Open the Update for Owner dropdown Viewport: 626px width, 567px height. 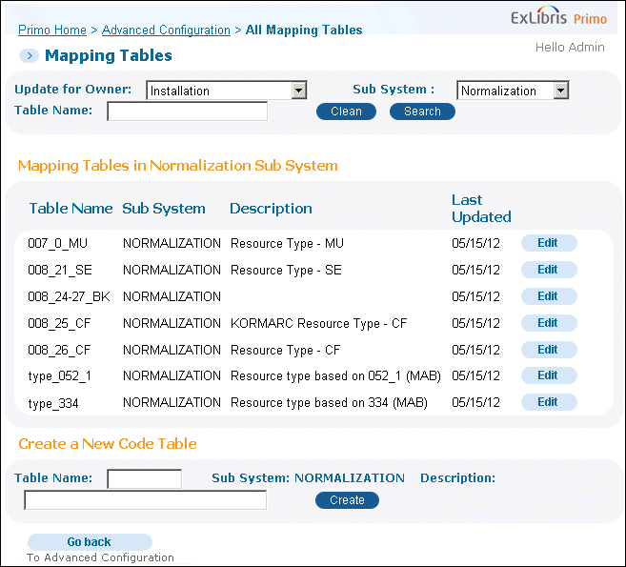[227, 91]
